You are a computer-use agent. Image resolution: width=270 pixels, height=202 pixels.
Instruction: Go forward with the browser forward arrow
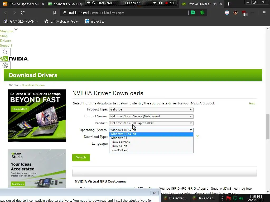[x=14, y=13]
